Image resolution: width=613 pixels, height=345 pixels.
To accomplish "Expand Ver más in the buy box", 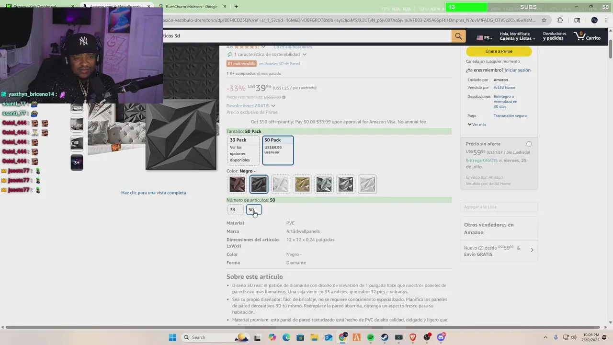I will click(x=477, y=125).
